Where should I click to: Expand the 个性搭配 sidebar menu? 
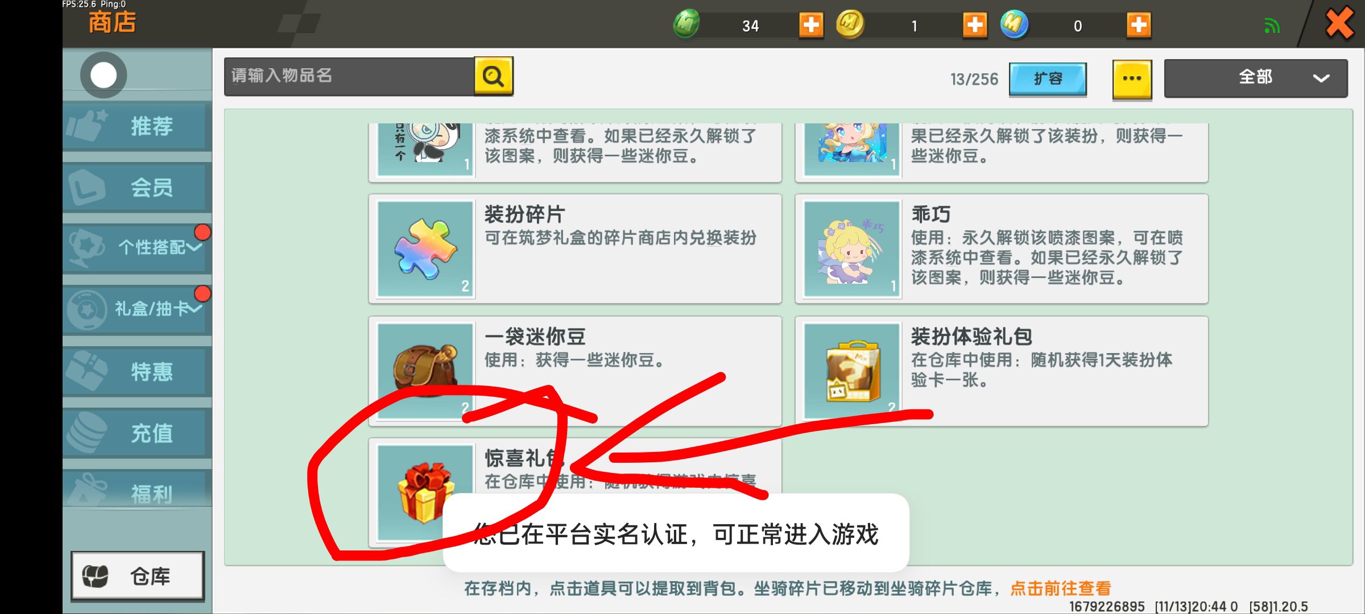click(x=137, y=247)
